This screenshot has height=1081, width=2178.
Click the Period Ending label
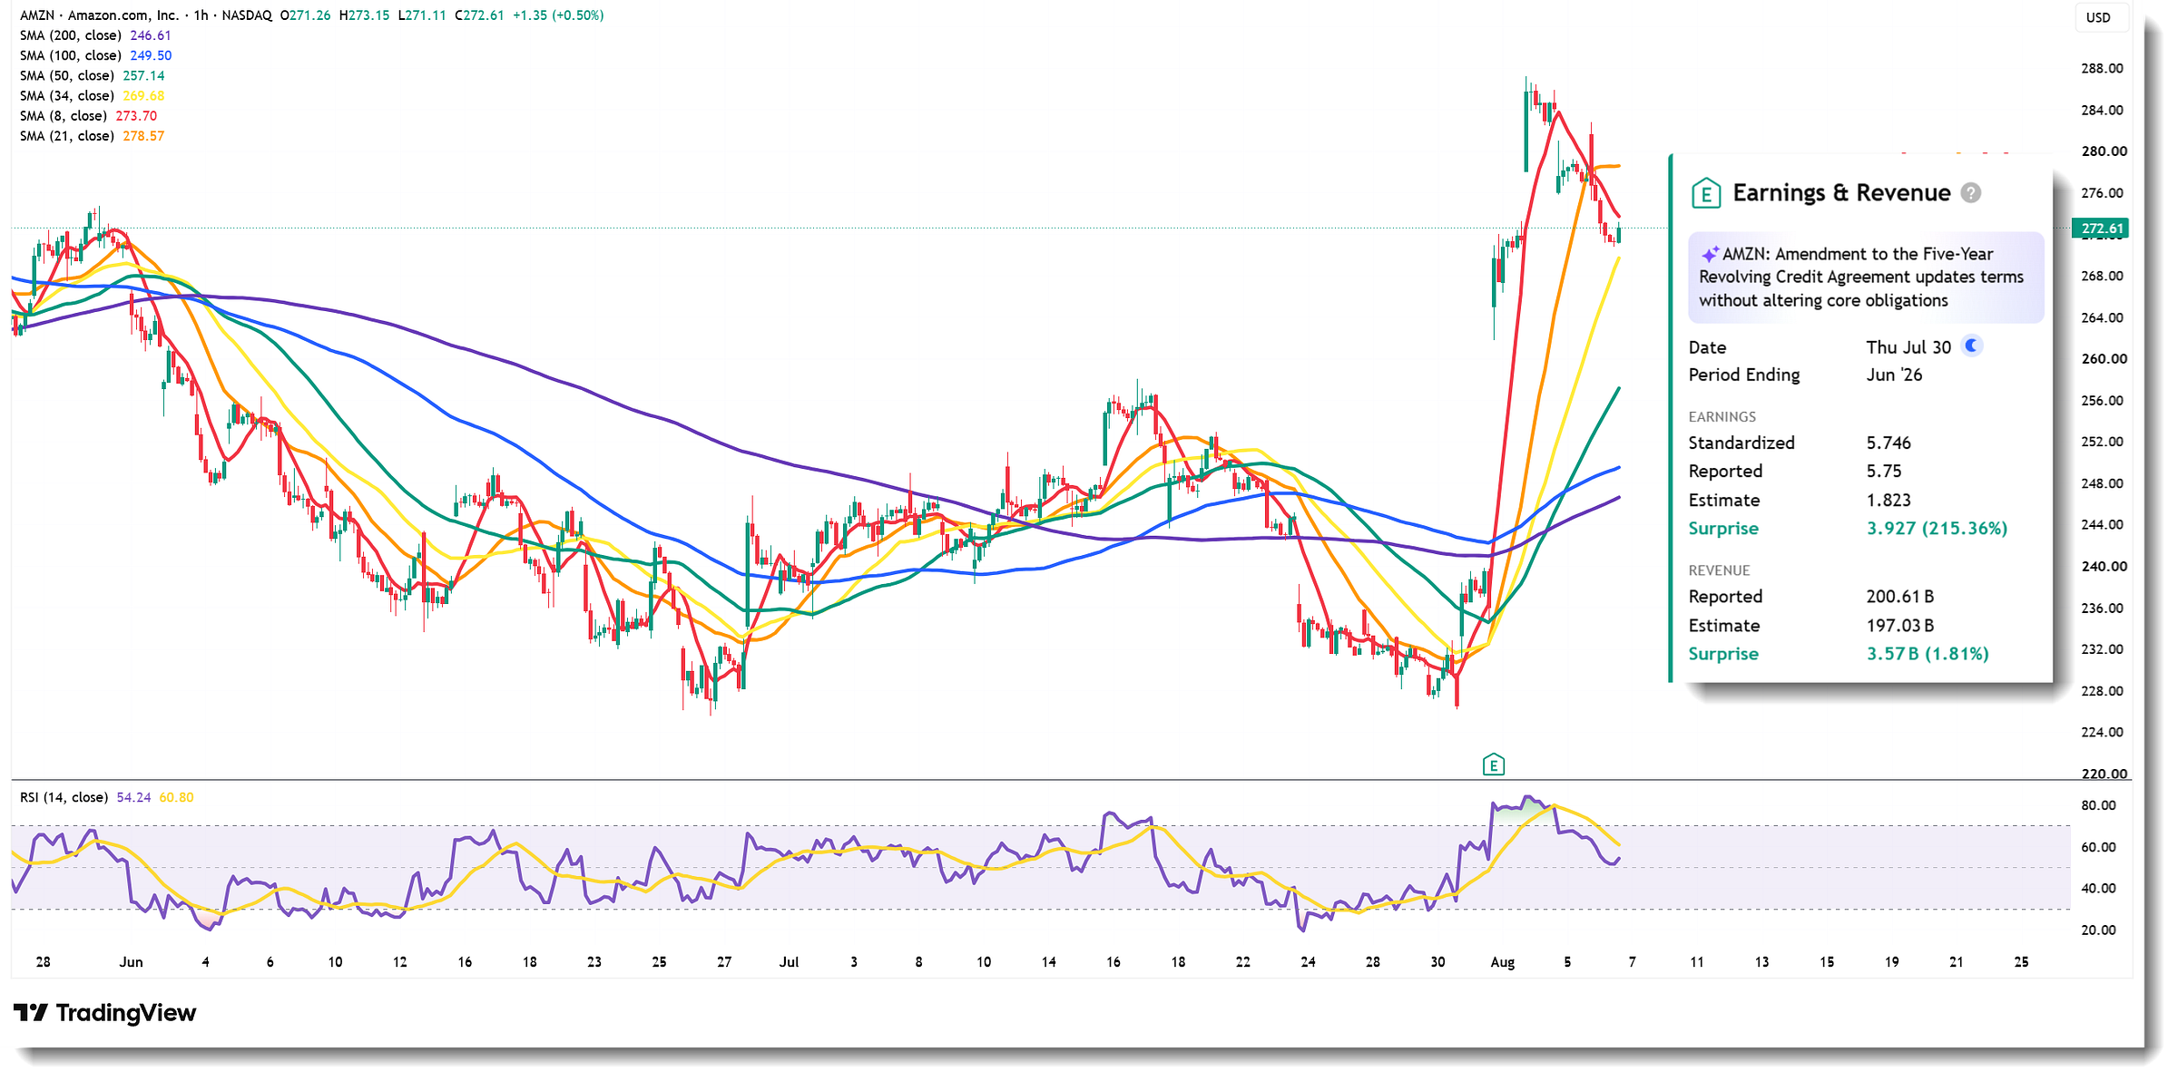1743,375
